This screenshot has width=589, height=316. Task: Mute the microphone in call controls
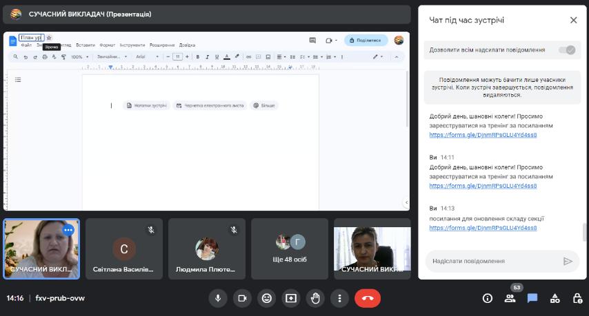[218, 298]
